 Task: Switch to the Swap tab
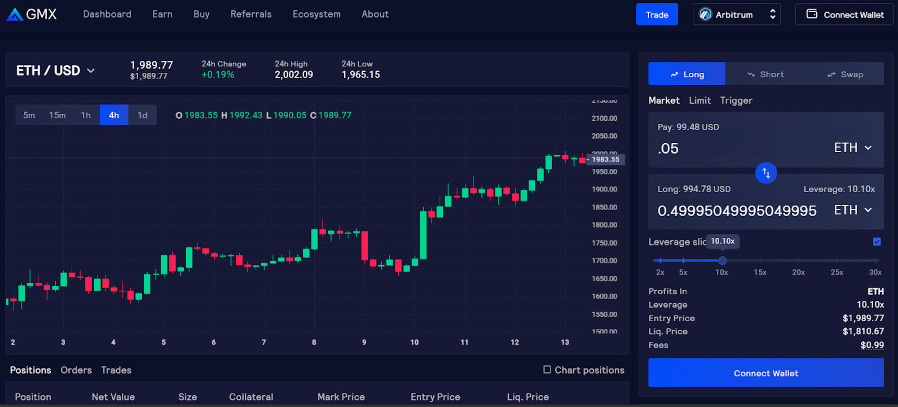point(845,74)
